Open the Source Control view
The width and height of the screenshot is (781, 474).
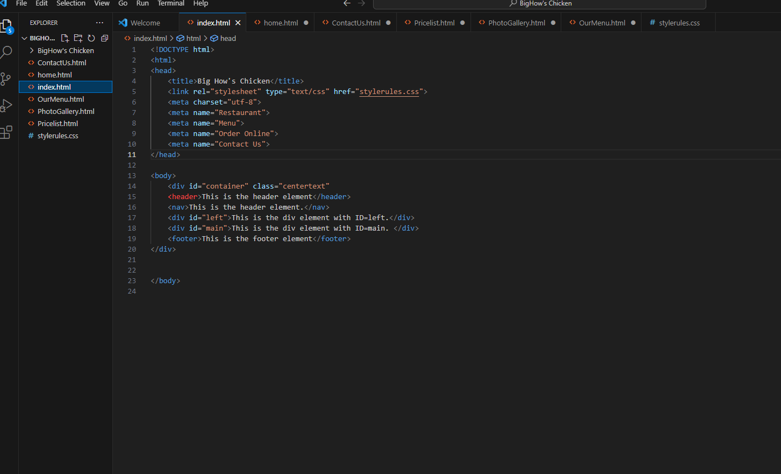(x=7, y=79)
